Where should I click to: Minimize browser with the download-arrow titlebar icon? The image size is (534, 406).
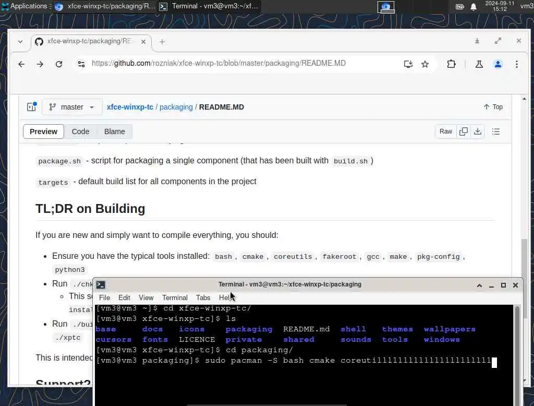pos(477,41)
